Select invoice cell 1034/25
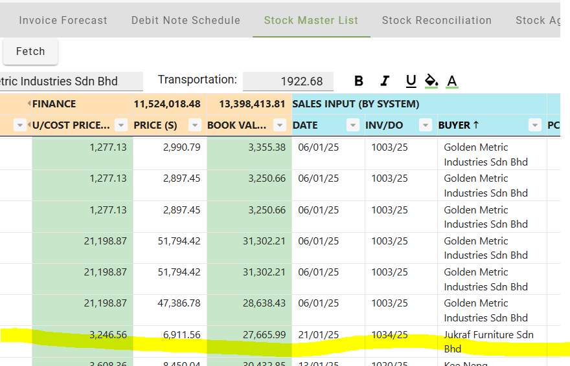 [x=402, y=341]
